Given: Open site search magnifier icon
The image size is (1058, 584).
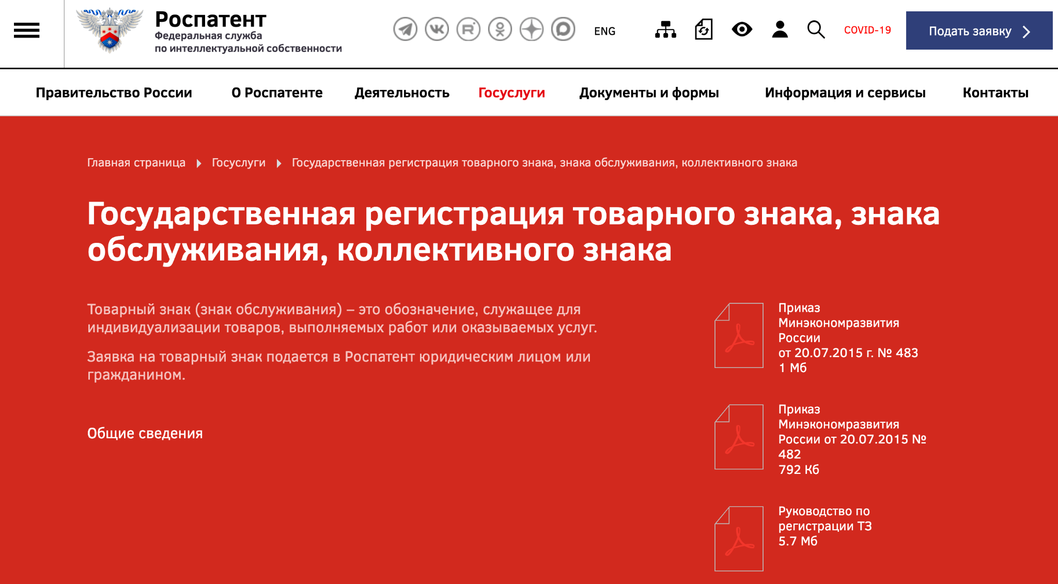Looking at the screenshot, I should [816, 30].
